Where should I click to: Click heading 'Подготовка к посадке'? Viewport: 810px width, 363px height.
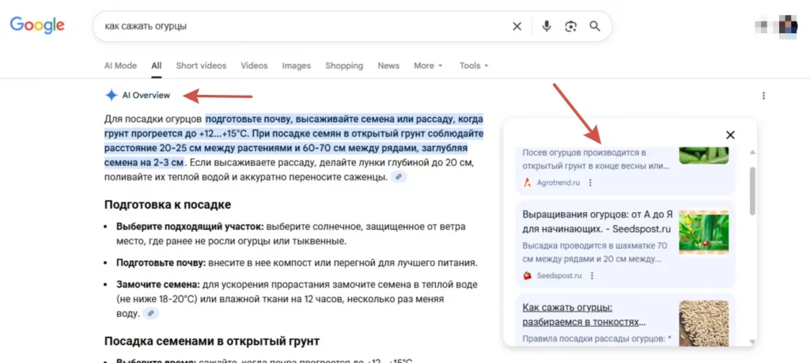tap(168, 205)
